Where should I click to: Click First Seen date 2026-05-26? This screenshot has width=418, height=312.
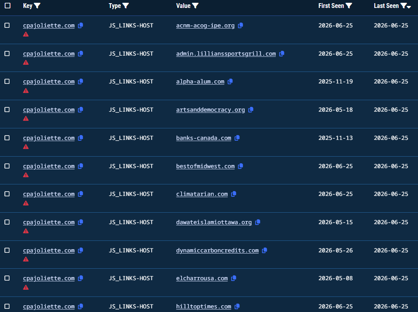point(335,251)
